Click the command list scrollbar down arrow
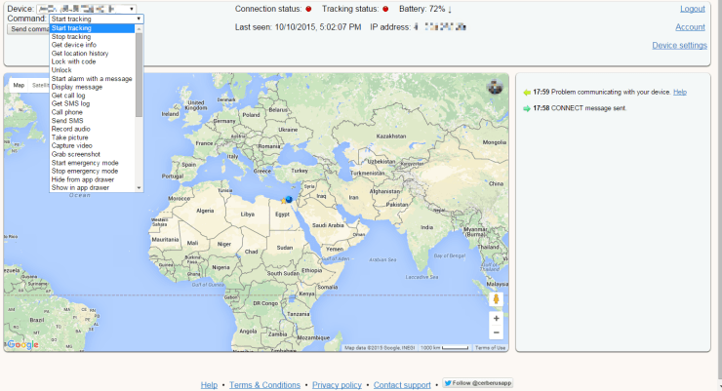 [x=140, y=187]
